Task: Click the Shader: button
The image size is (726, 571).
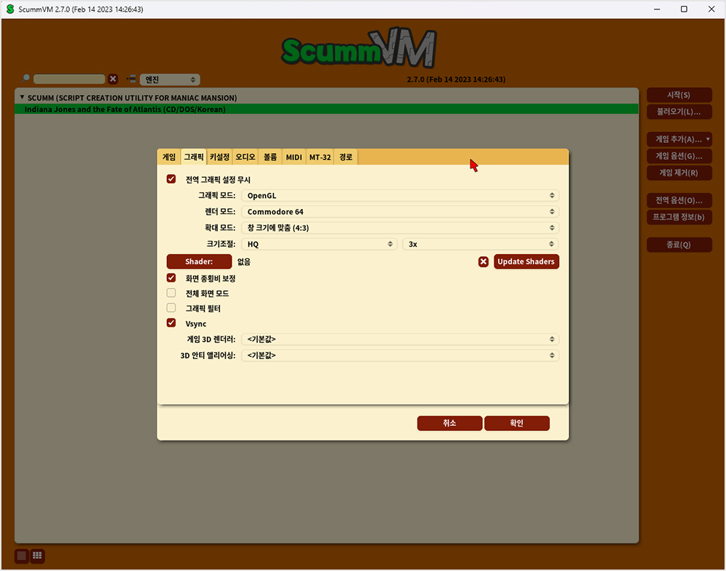Action: [x=199, y=261]
